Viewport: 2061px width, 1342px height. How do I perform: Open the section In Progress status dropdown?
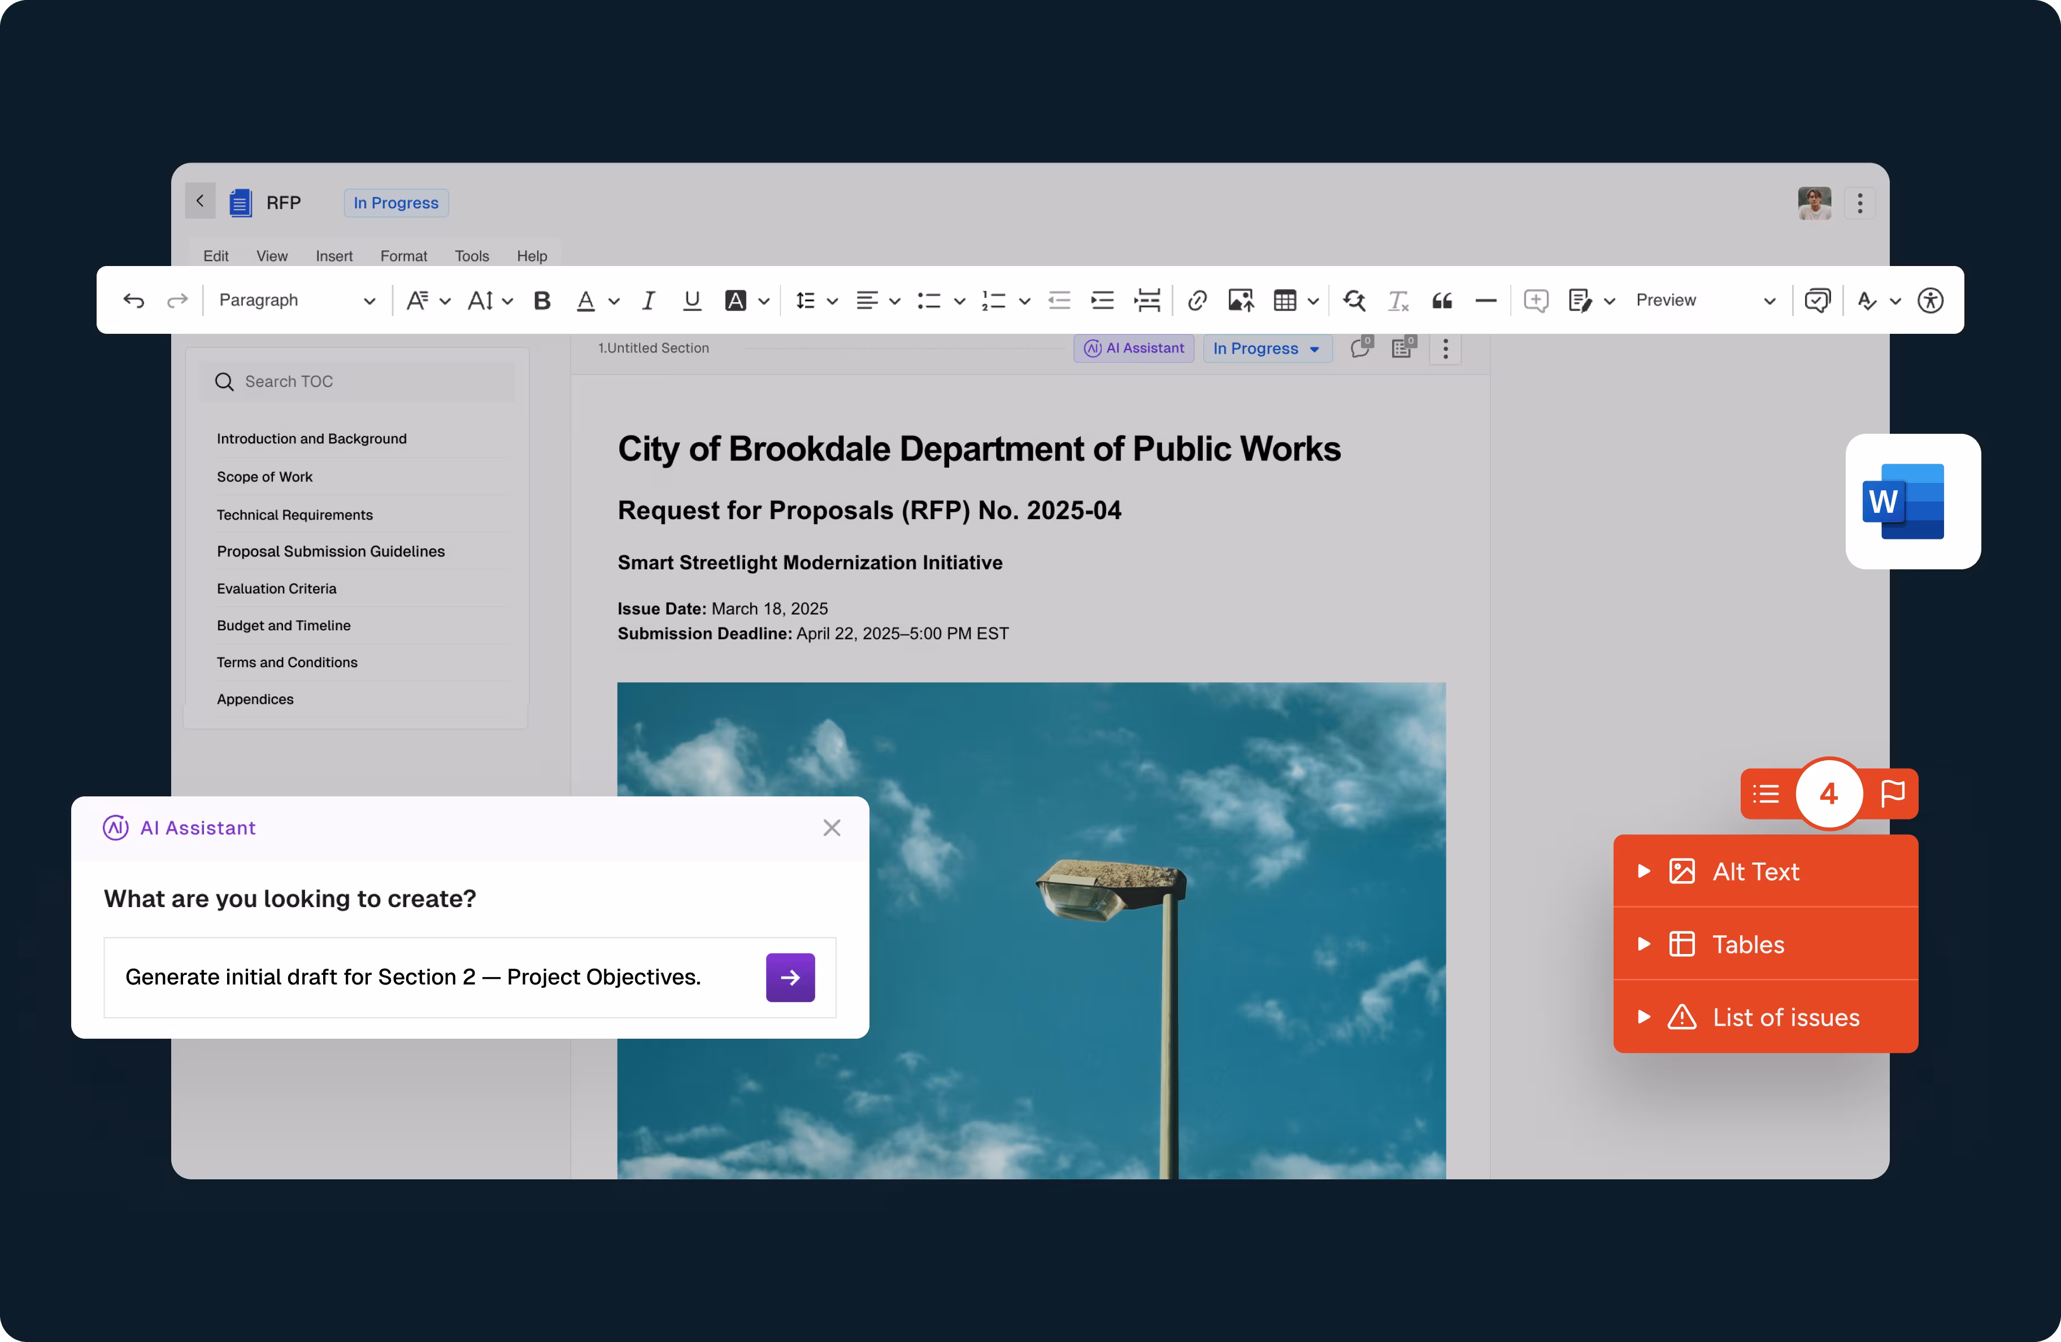[x=1266, y=348]
